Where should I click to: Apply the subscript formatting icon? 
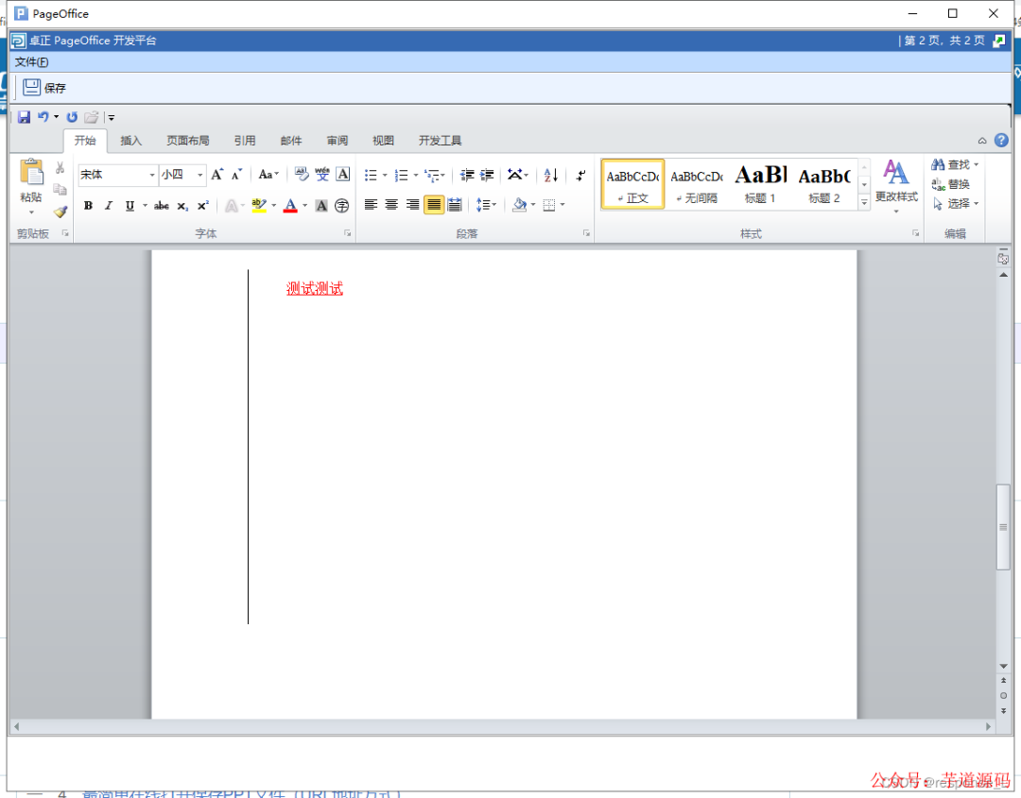(x=182, y=205)
